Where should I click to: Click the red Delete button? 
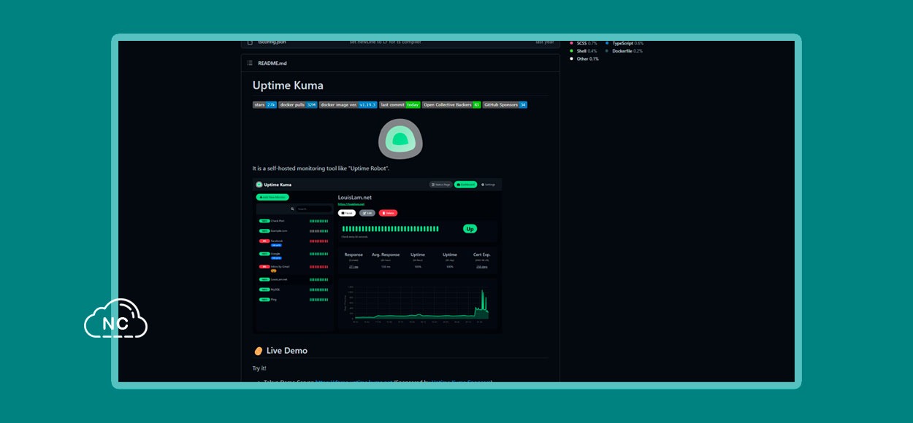[388, 213]
